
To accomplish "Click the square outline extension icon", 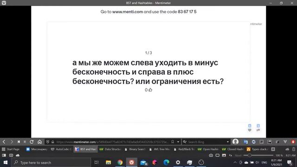I will (x=262, y=142).
